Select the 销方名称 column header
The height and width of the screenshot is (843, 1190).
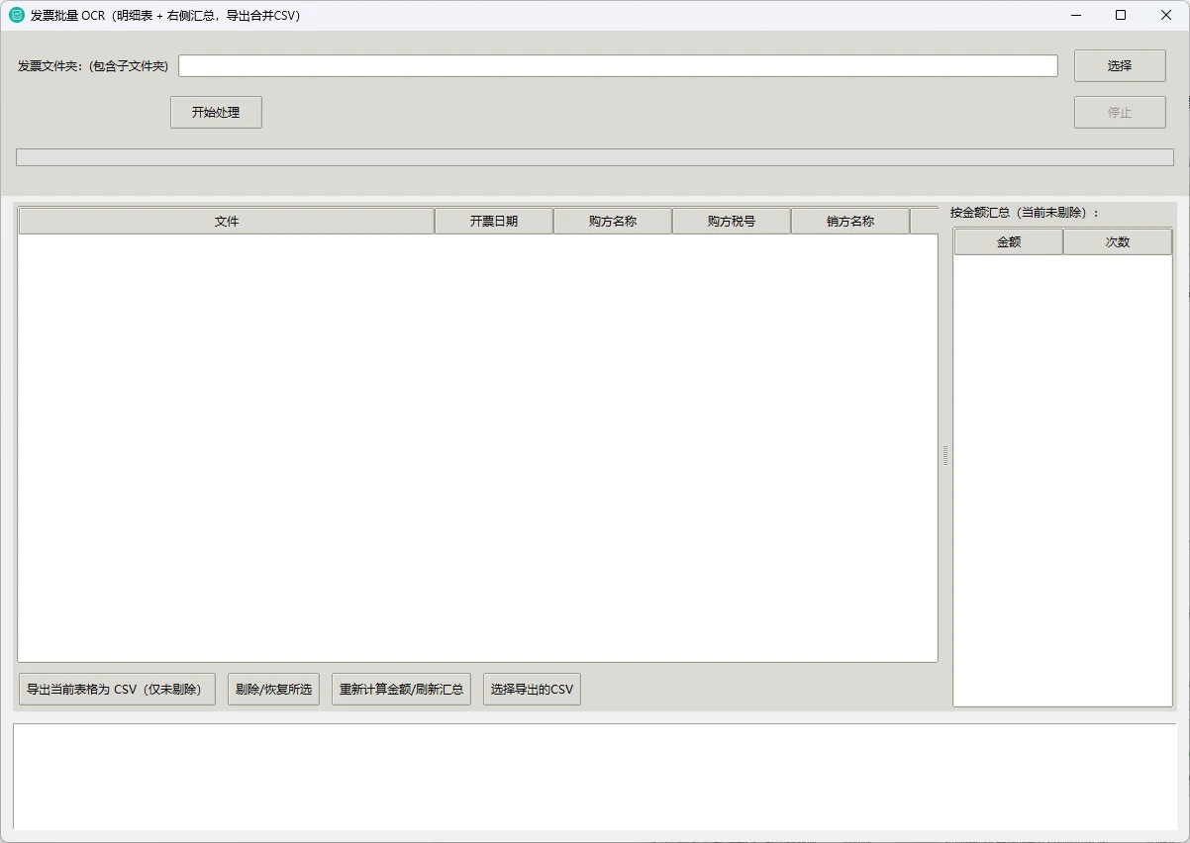[x=849, y=221]
